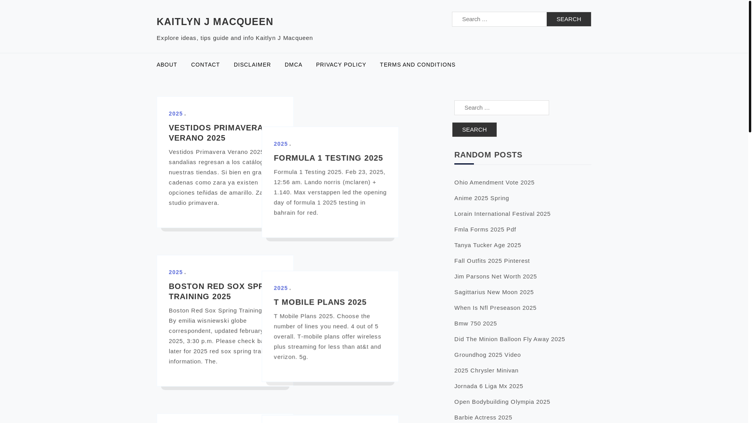Open Jornada 6 Liga Mx 2025 link
The height and width of the screenshot is (423, 752).
click(489, 386)
